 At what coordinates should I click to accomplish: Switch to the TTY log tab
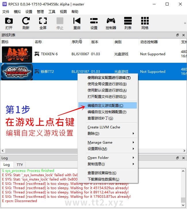(x=20, y=165)
